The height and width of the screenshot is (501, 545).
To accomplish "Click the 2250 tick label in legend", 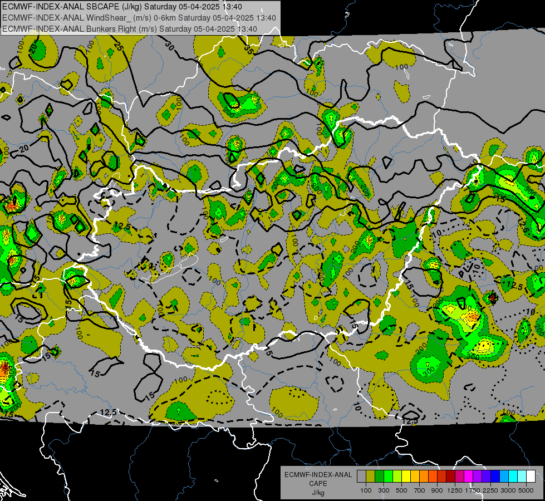I will click(x=490, y=490).
